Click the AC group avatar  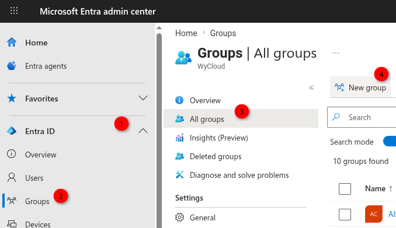(x=374, y=214)
